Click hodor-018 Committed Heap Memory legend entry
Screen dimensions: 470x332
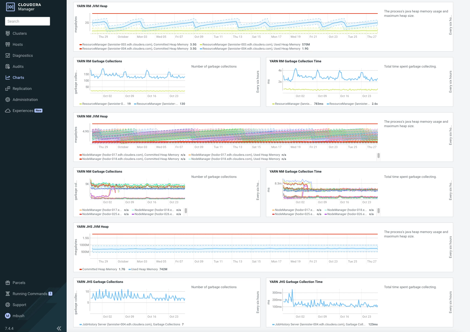tap(132, 159)
